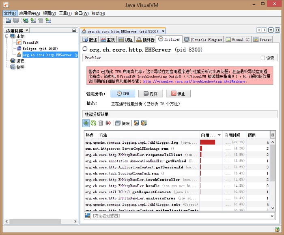The height and width of the screenshot is (235, 284).
Task: Toggle auto-refresh of profiling results
Action: (x=86, y=123)
